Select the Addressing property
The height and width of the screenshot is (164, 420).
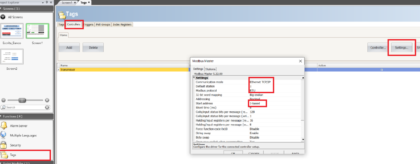[203, 99]
